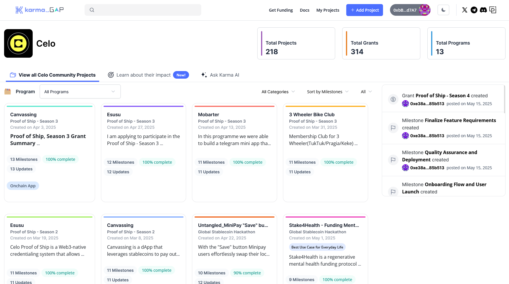
Task: Open Esusu Proof of Ship Season 2 card
Action: pos(50,249)
